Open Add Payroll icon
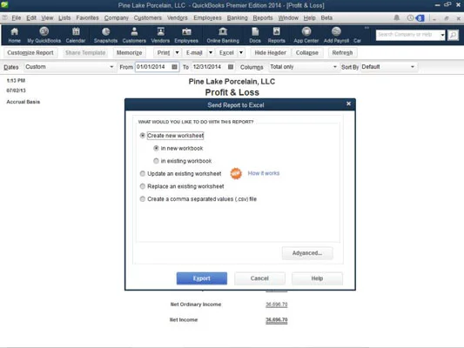Viewport: 464px width, 348px height. coord(336,35)
